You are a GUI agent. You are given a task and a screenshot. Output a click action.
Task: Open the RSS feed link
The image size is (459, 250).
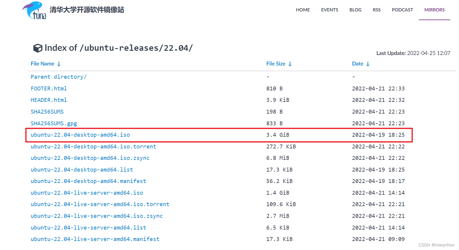[x=377, y=10]
